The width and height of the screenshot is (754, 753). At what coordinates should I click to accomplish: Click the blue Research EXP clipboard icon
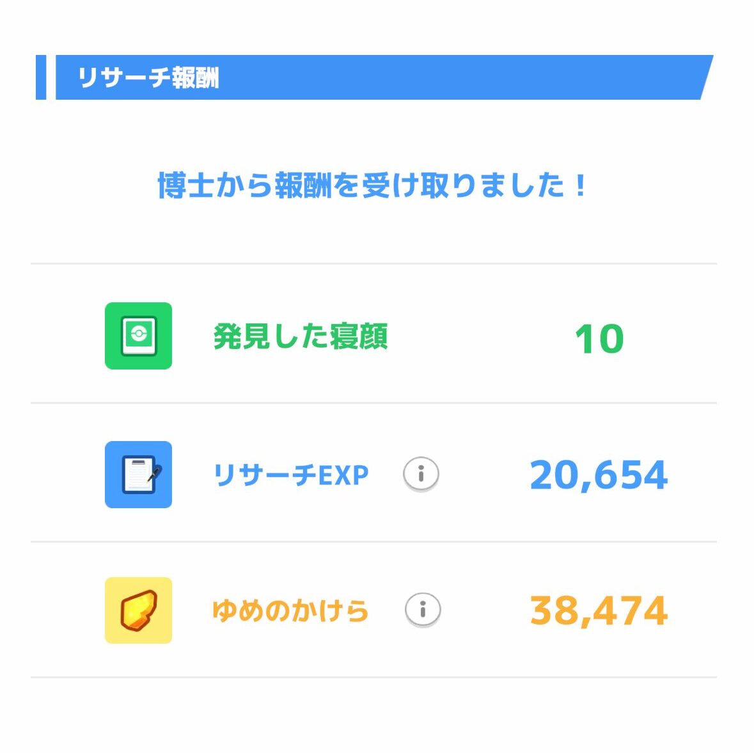pos(138,474)
